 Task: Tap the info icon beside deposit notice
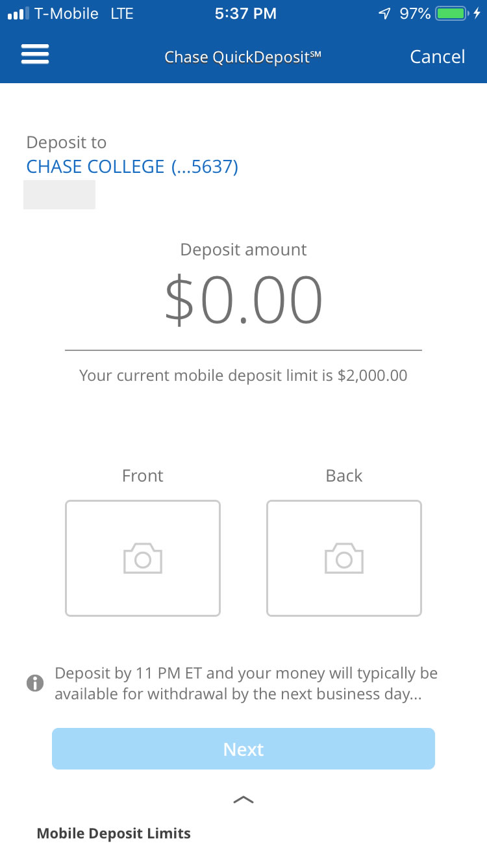(35, 683)
